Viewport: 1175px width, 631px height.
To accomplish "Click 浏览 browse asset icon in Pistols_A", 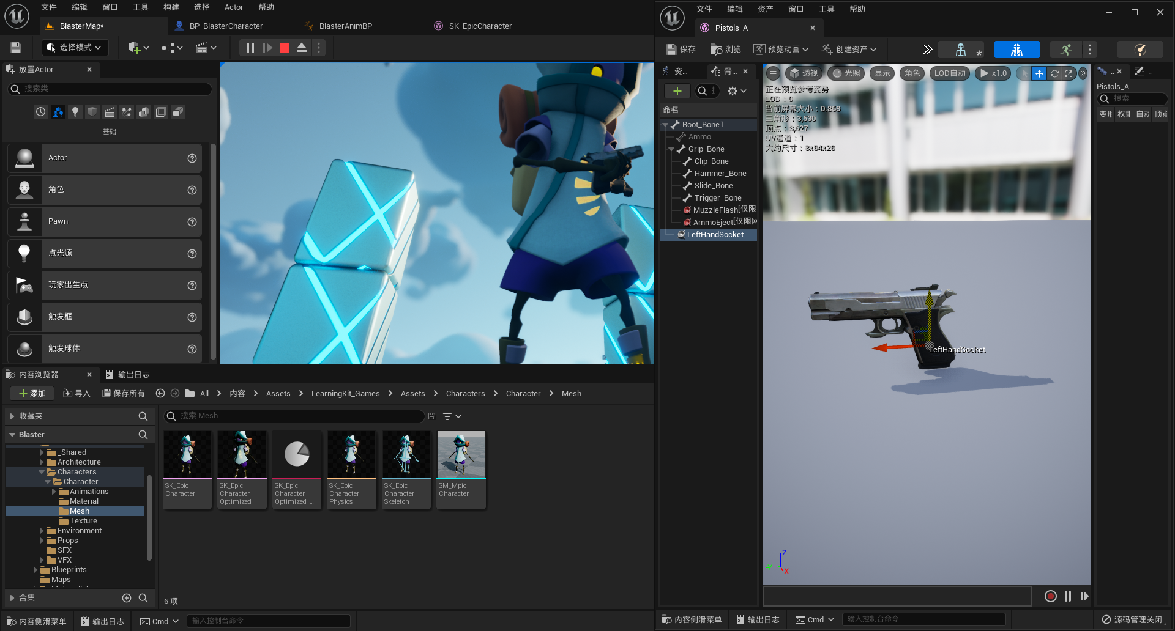I will coord(725,50).
